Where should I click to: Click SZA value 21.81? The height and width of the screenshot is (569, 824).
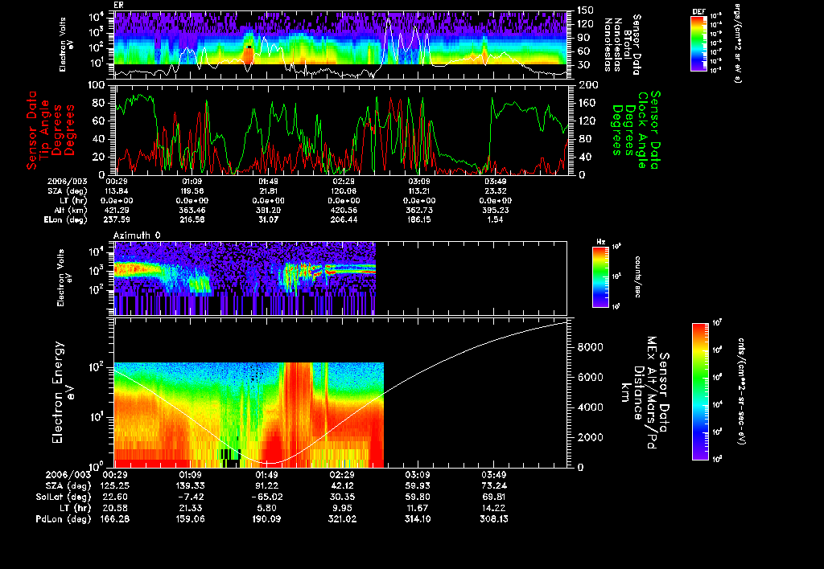tap(268, 191)
